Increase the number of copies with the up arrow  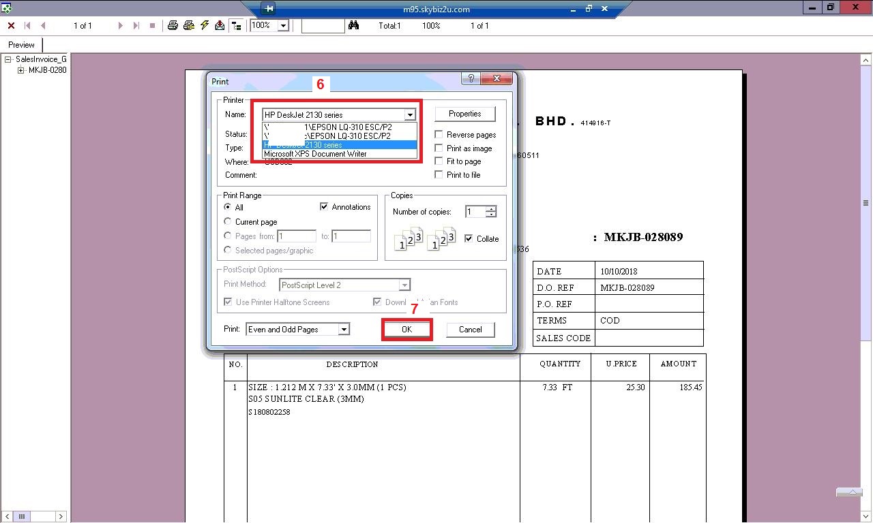coord(491,209)
